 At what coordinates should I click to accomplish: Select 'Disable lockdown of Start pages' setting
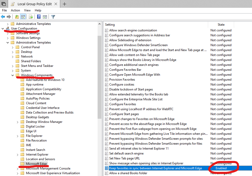[x=131, y=89]
